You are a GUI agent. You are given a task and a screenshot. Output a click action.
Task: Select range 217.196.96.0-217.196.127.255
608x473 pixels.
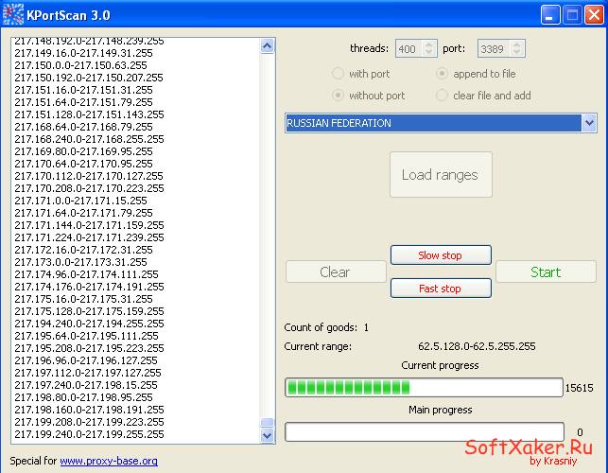(x=86, y=360)
